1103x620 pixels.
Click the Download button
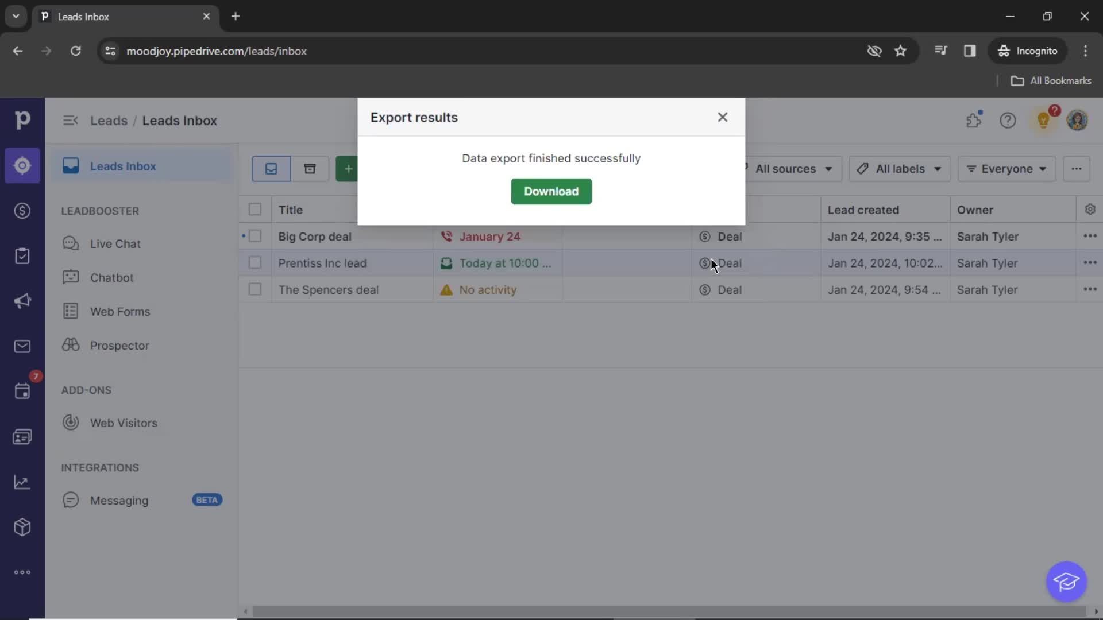click(x=551, y=191)
